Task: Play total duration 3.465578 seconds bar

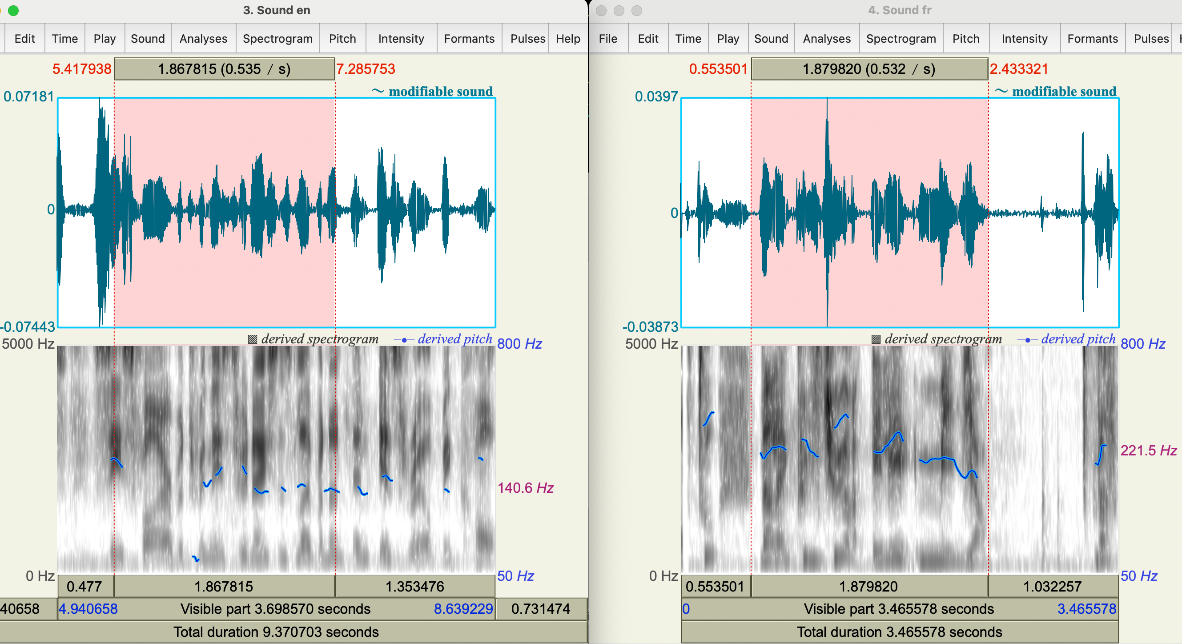Action: point(900,632)
